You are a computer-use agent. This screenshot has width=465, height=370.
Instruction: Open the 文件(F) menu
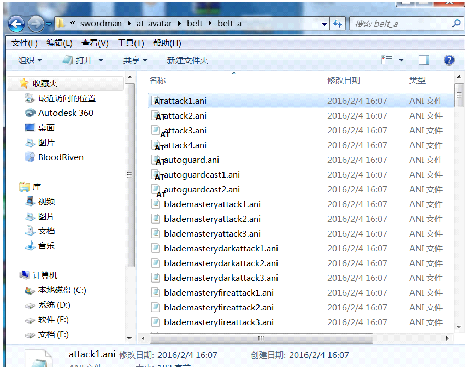[25, 43]
